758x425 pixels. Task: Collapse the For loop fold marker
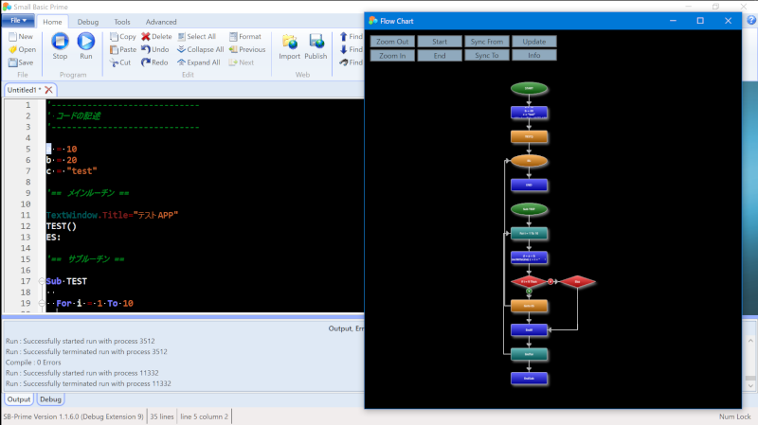(x=42, y=303)
